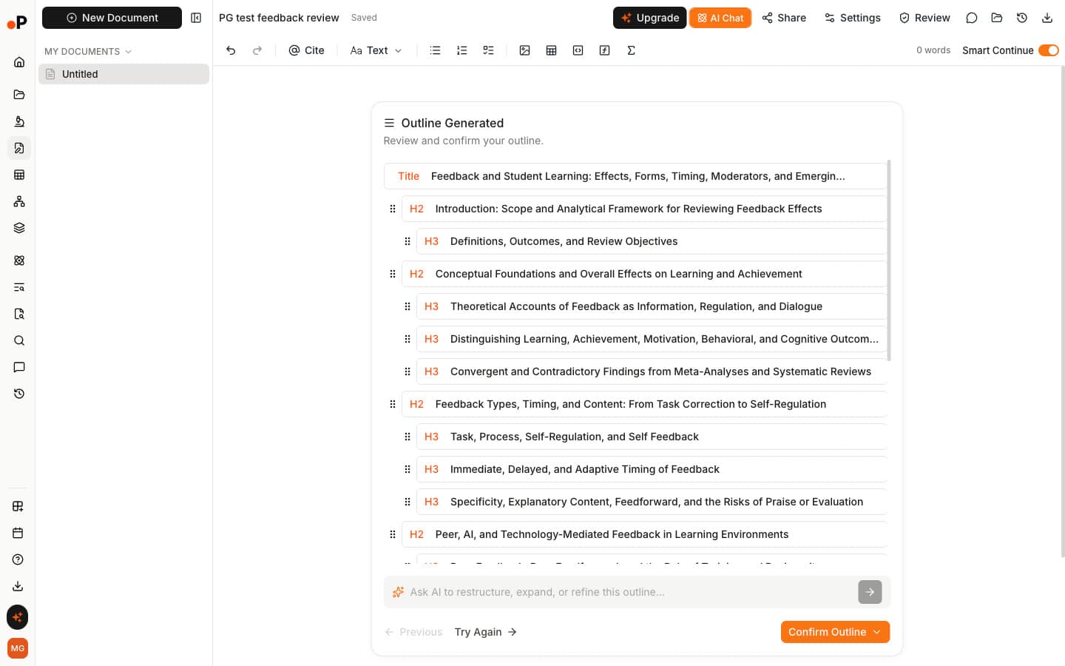The height and width of the screenshot is (666, 1065).
Task: Select 'Definitions, Outcomes, and Review Objectives' row
Action: (652, 241)
